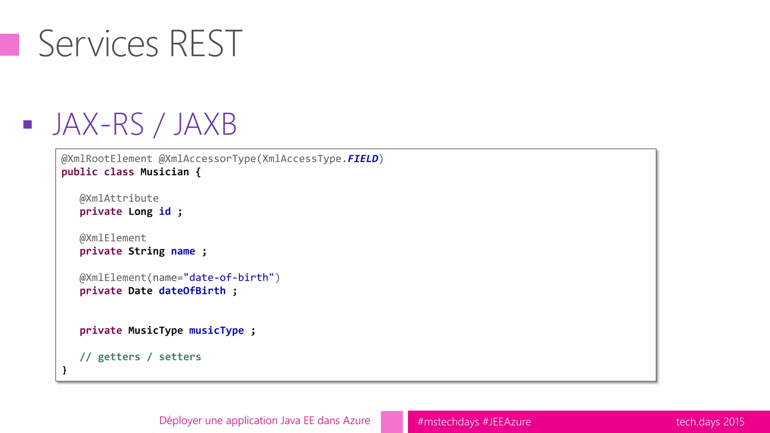Click the @XmlAttribute annotation

pos(119,198)
